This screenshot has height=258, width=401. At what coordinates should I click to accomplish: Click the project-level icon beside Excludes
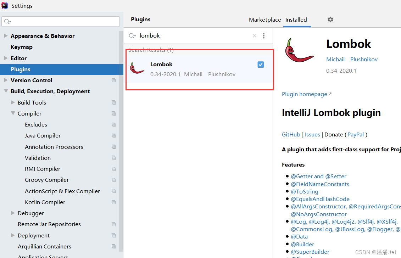click(x=113, y=124)
